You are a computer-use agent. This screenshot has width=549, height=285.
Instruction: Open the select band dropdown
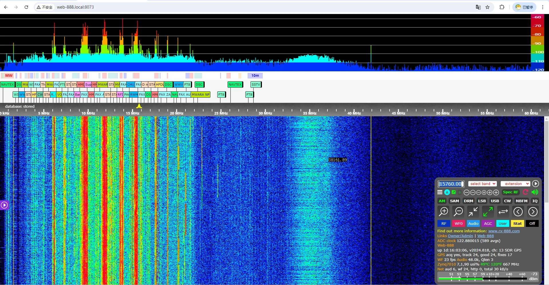(482, 184)
